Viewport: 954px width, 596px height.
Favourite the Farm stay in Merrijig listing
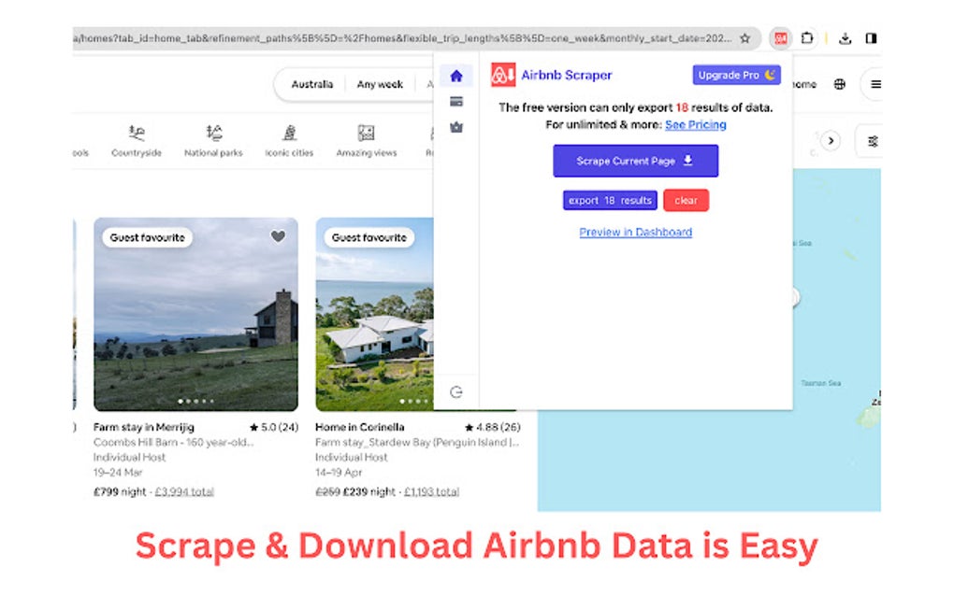[x=278, y=236]
